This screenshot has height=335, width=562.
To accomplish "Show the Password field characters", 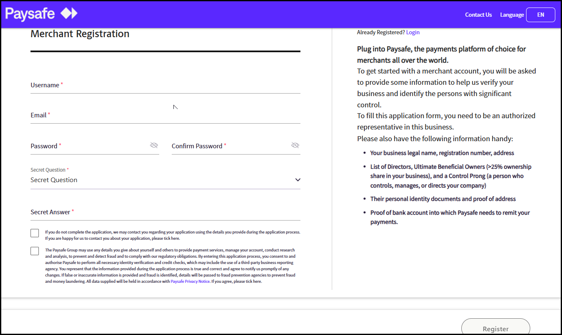I will 154,145.
